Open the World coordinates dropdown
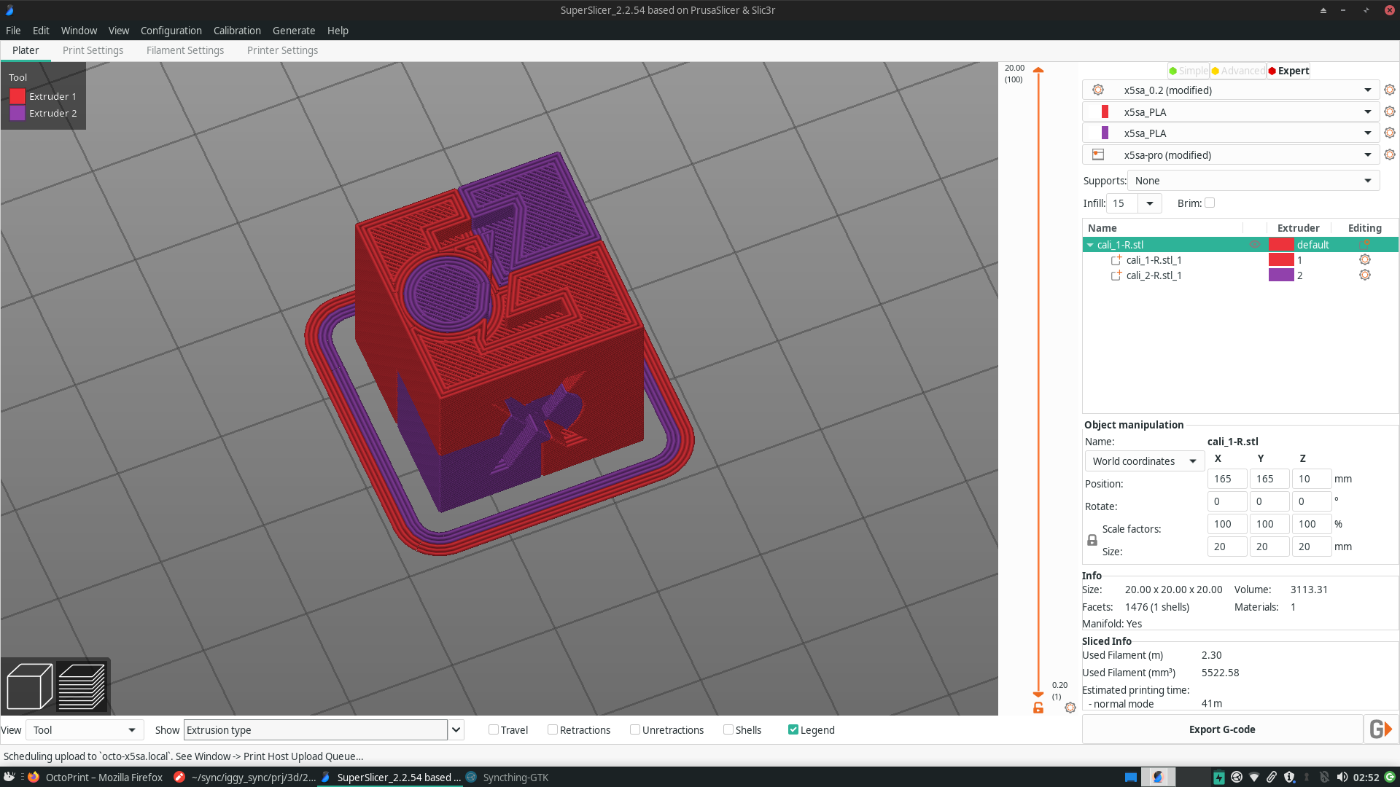 click(1143, 461)
